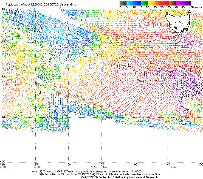
Task: Click the purple 1:35 pass time label
Action: [105, 167]
